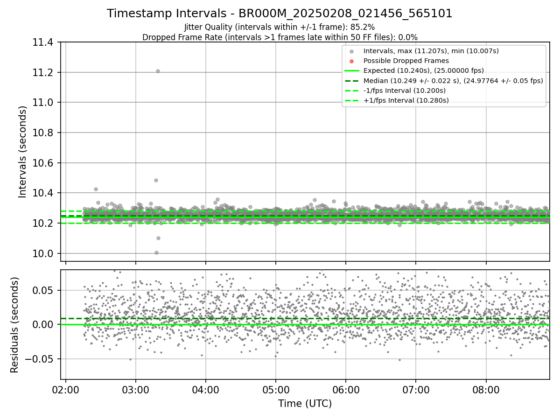Viewport: 560px width, 420px height.
Task: Click legend entry starting 'Median (10.249 +/- 0.022 s)'
Action: click(x=453, y=80)
